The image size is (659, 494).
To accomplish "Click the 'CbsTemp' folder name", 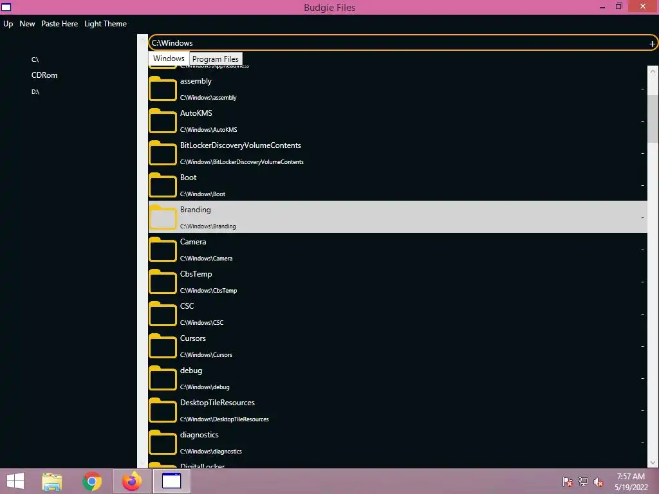I will point(196,274).
